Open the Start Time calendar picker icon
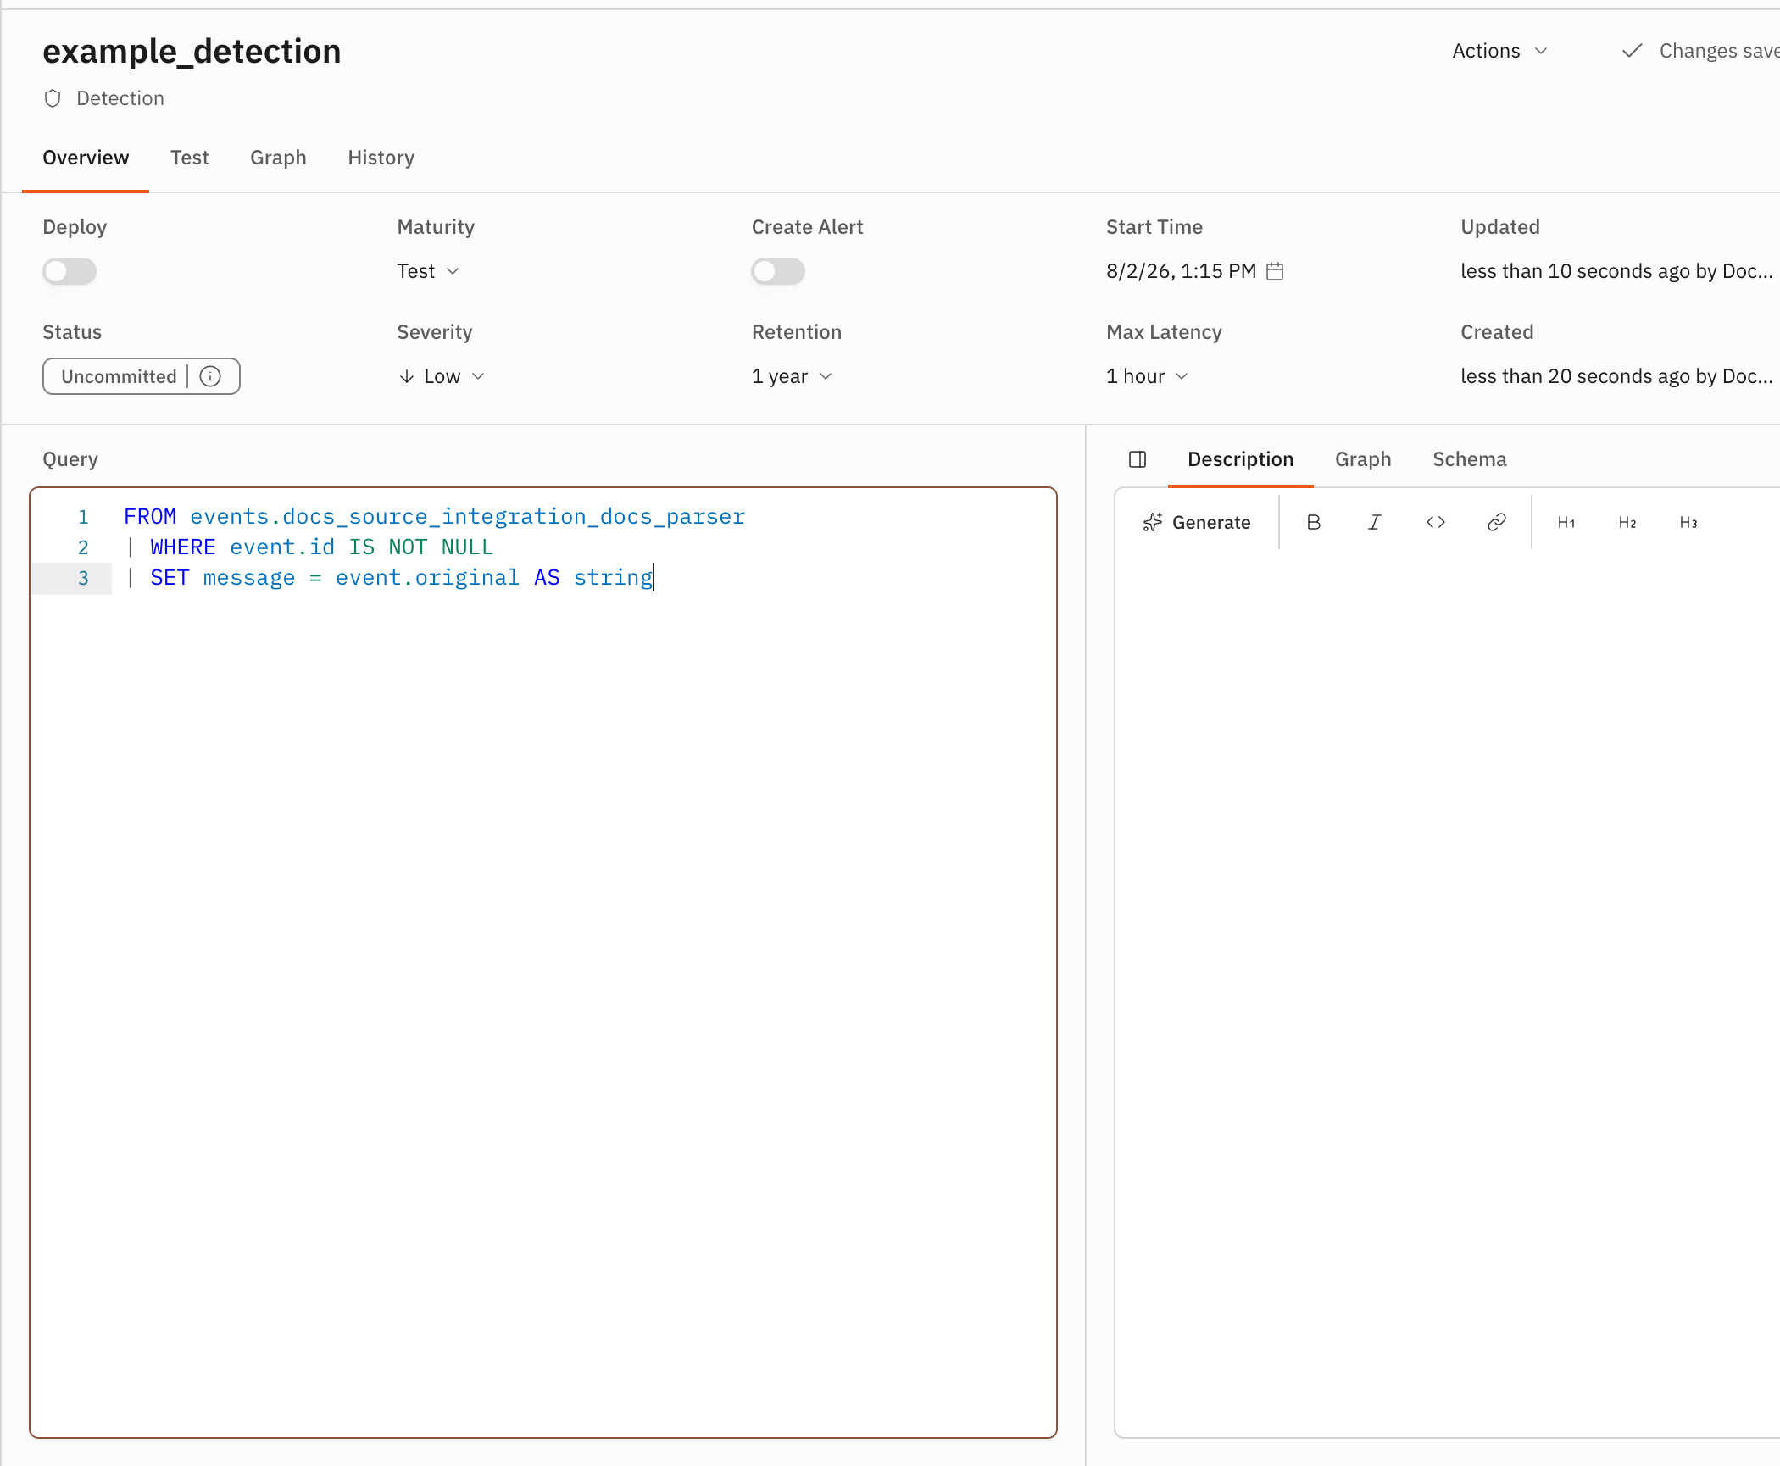The height and width of the screenshot is (1466, 1780). coord(1275,271)
